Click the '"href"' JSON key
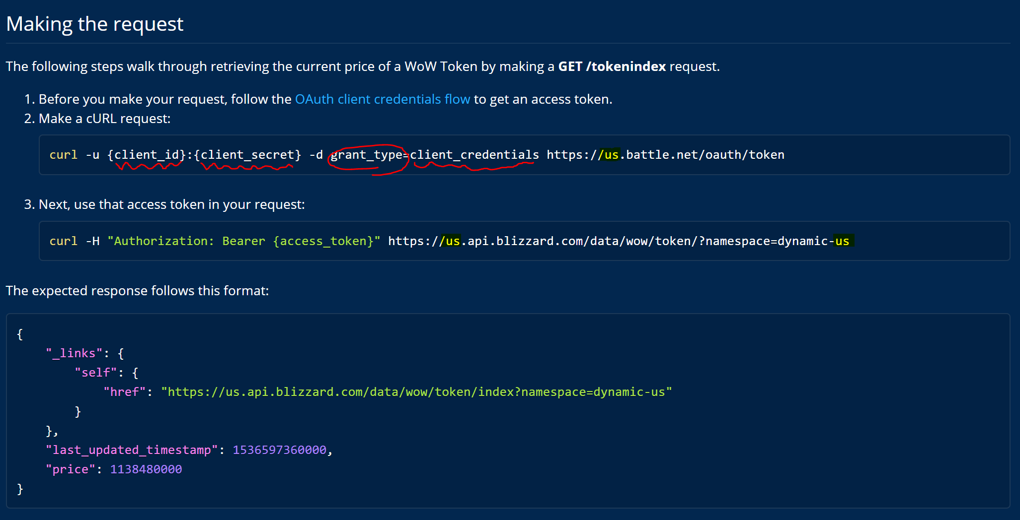This screenshot has width=1020, height=520. pyautogui.click(x=125, y=392)
